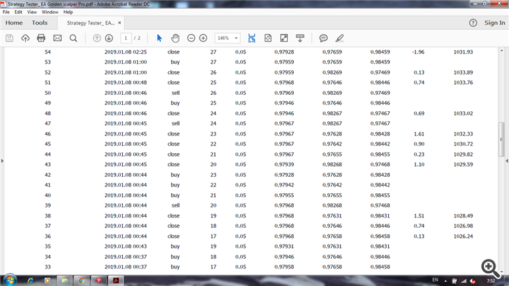The image size is (509, 286).
Task: Click row number 33
Action: tap(48, 267)
